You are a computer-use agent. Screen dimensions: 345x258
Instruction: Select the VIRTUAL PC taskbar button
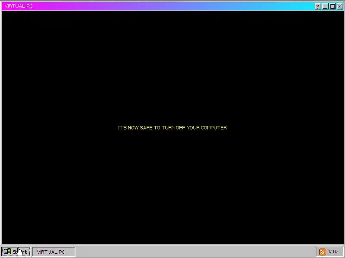53,252
